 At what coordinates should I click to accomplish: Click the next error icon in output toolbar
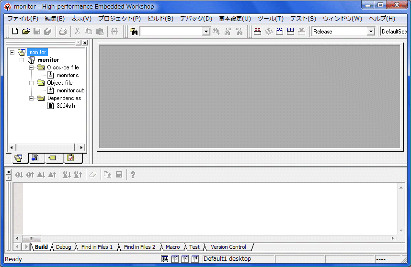19,175
